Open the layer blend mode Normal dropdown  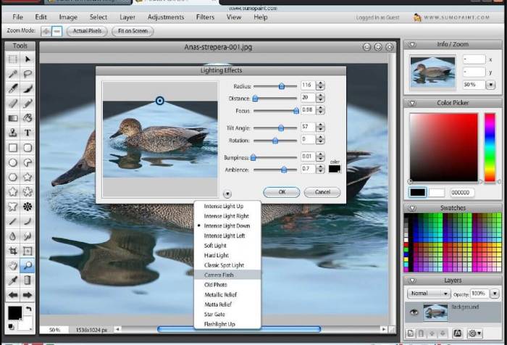428,295
